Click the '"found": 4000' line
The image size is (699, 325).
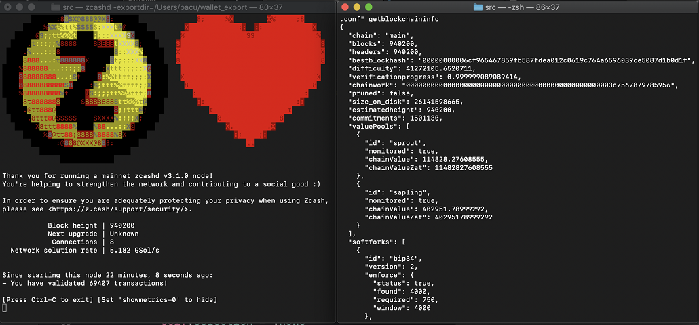click(402, 291)
